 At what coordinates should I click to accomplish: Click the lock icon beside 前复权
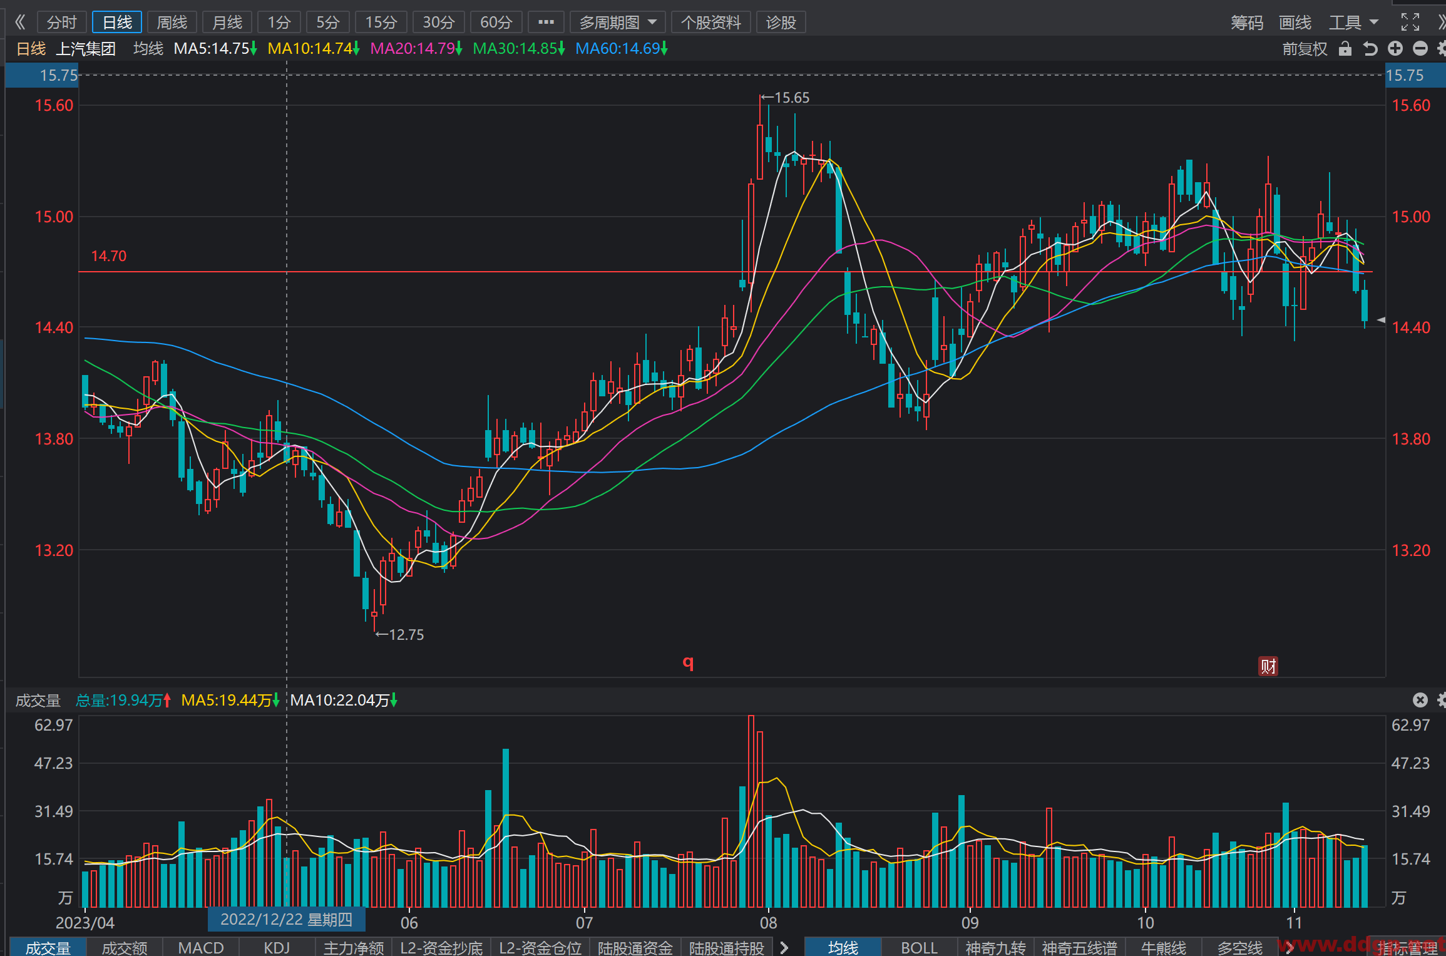click(1345, 48)
